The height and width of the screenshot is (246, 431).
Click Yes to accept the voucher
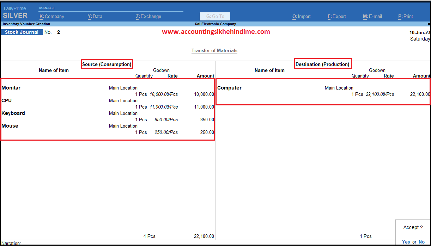(406, 242)
